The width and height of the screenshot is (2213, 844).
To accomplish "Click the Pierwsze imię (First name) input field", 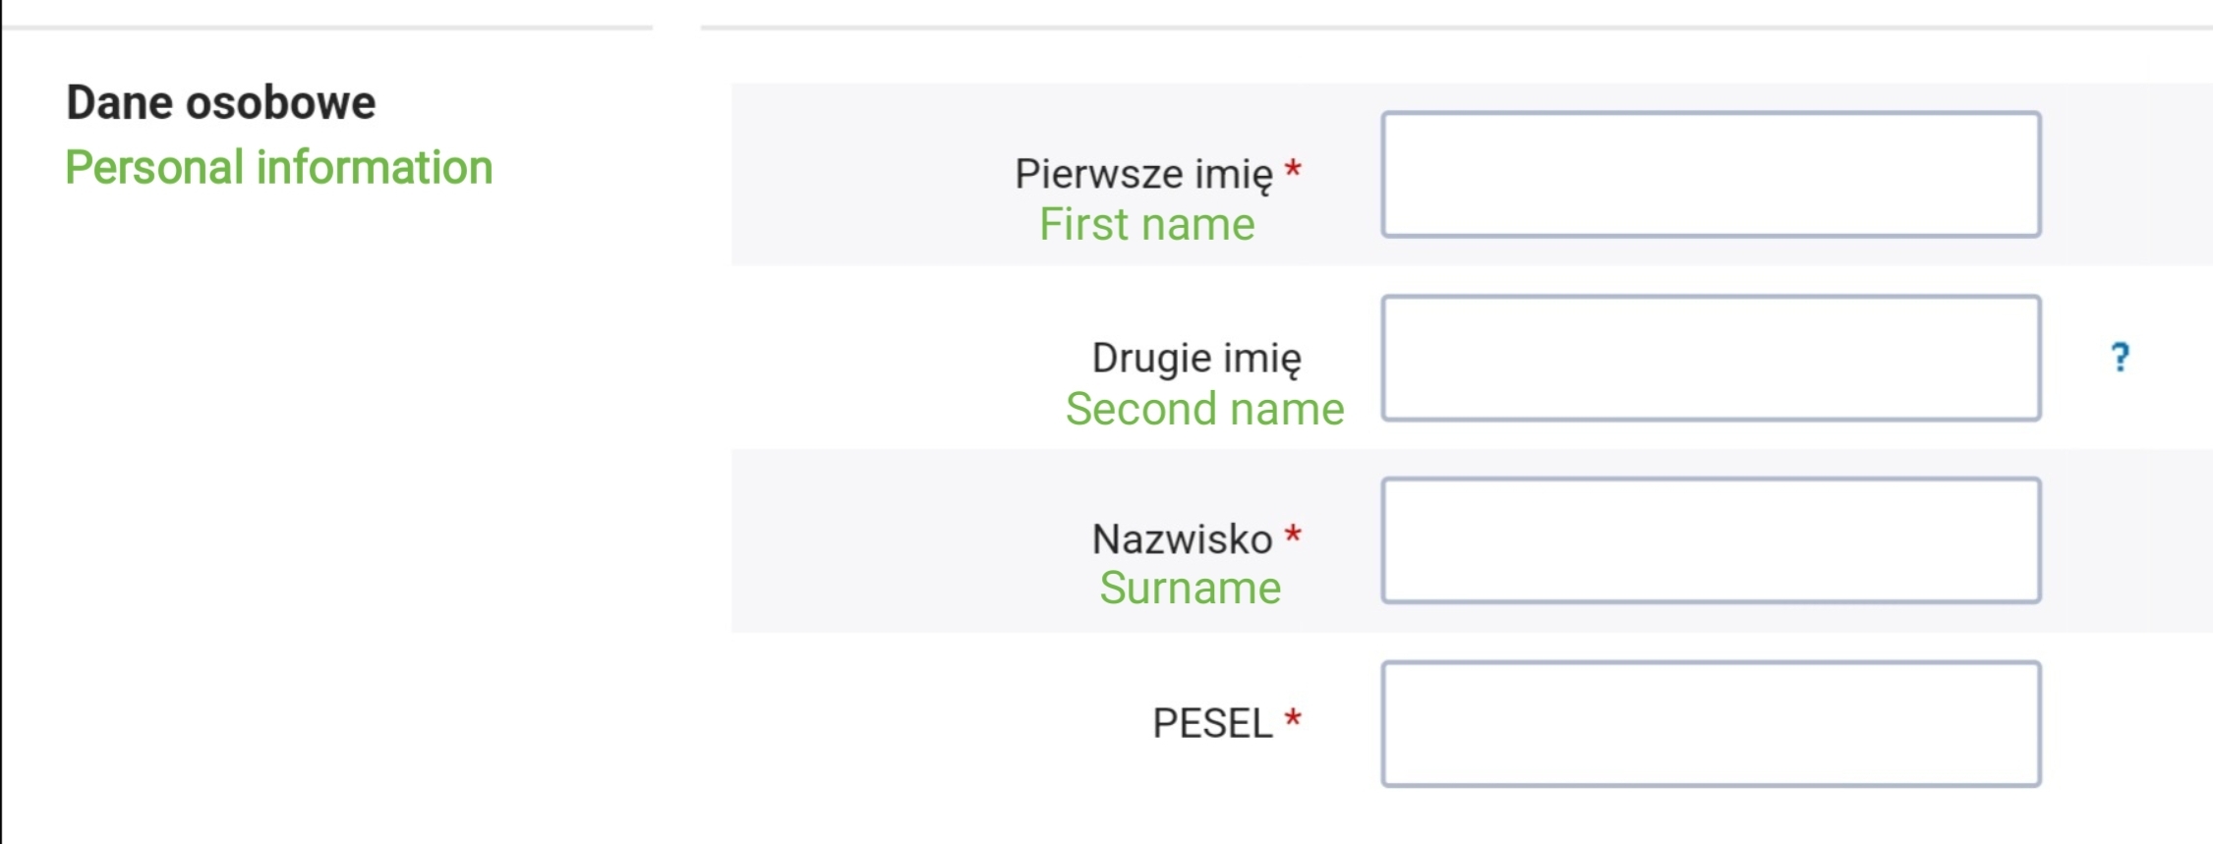I will pyautogui.click(x=1711, y=175).
